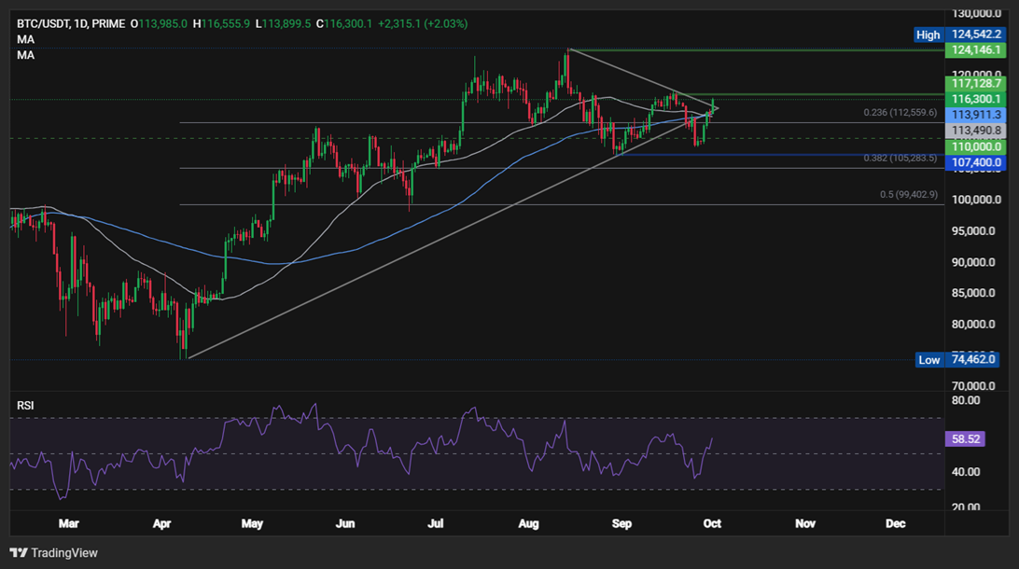Click the TradingView logo icon

click(17, 553)
